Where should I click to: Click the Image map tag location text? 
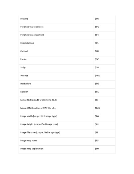pyautogui.click(x=32, y=149)
